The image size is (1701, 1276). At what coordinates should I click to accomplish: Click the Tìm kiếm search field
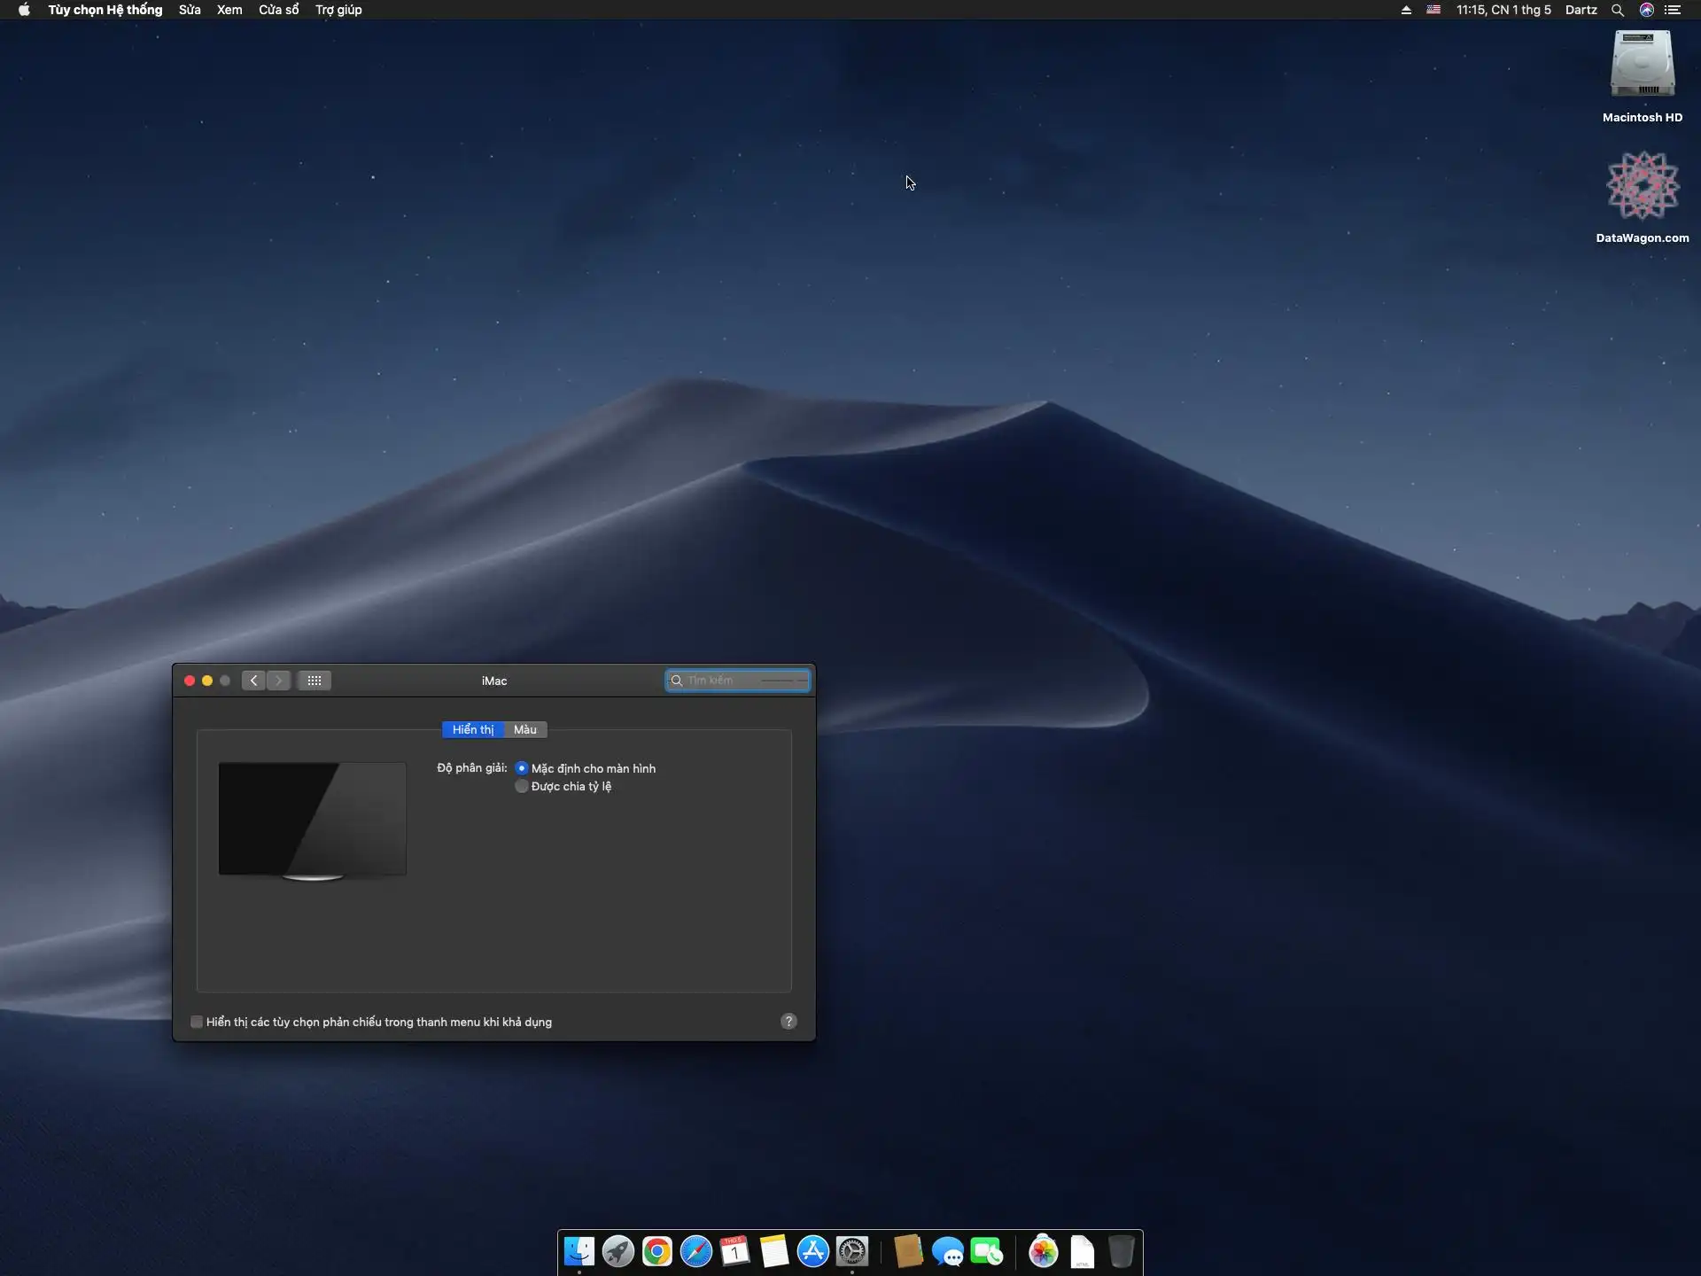pos(744,681)
